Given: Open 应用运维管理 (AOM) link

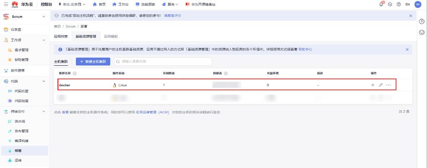Looking at the screenshot, I should (153, 112).
